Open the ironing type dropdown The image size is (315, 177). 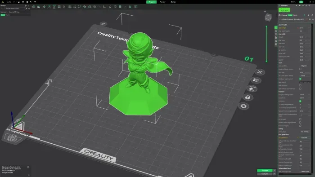click(305, 132)
